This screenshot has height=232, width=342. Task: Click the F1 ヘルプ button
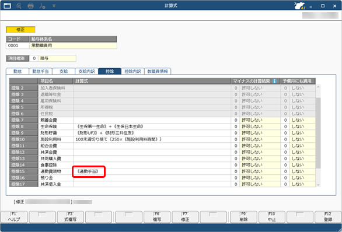click(14, 217)
